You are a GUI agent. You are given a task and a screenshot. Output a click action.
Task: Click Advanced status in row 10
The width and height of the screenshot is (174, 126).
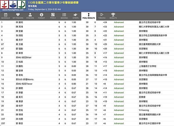(x=119, y=62)
